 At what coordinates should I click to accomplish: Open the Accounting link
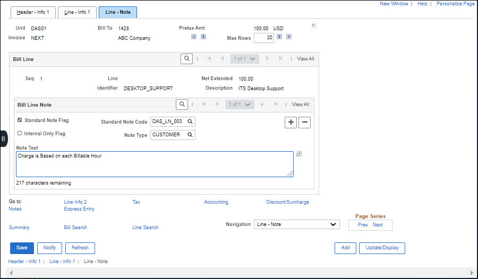click(216, 202)
